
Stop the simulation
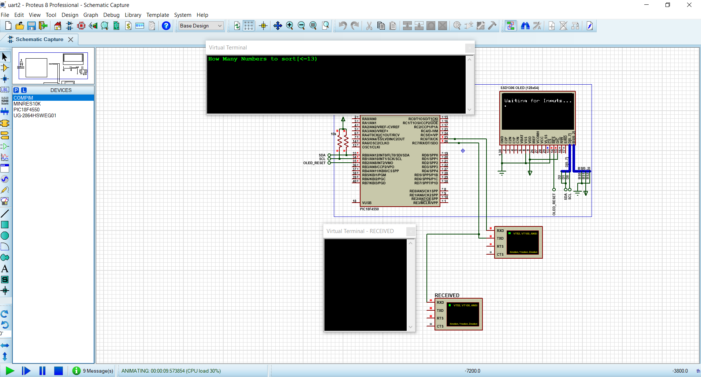click(59, 371)
